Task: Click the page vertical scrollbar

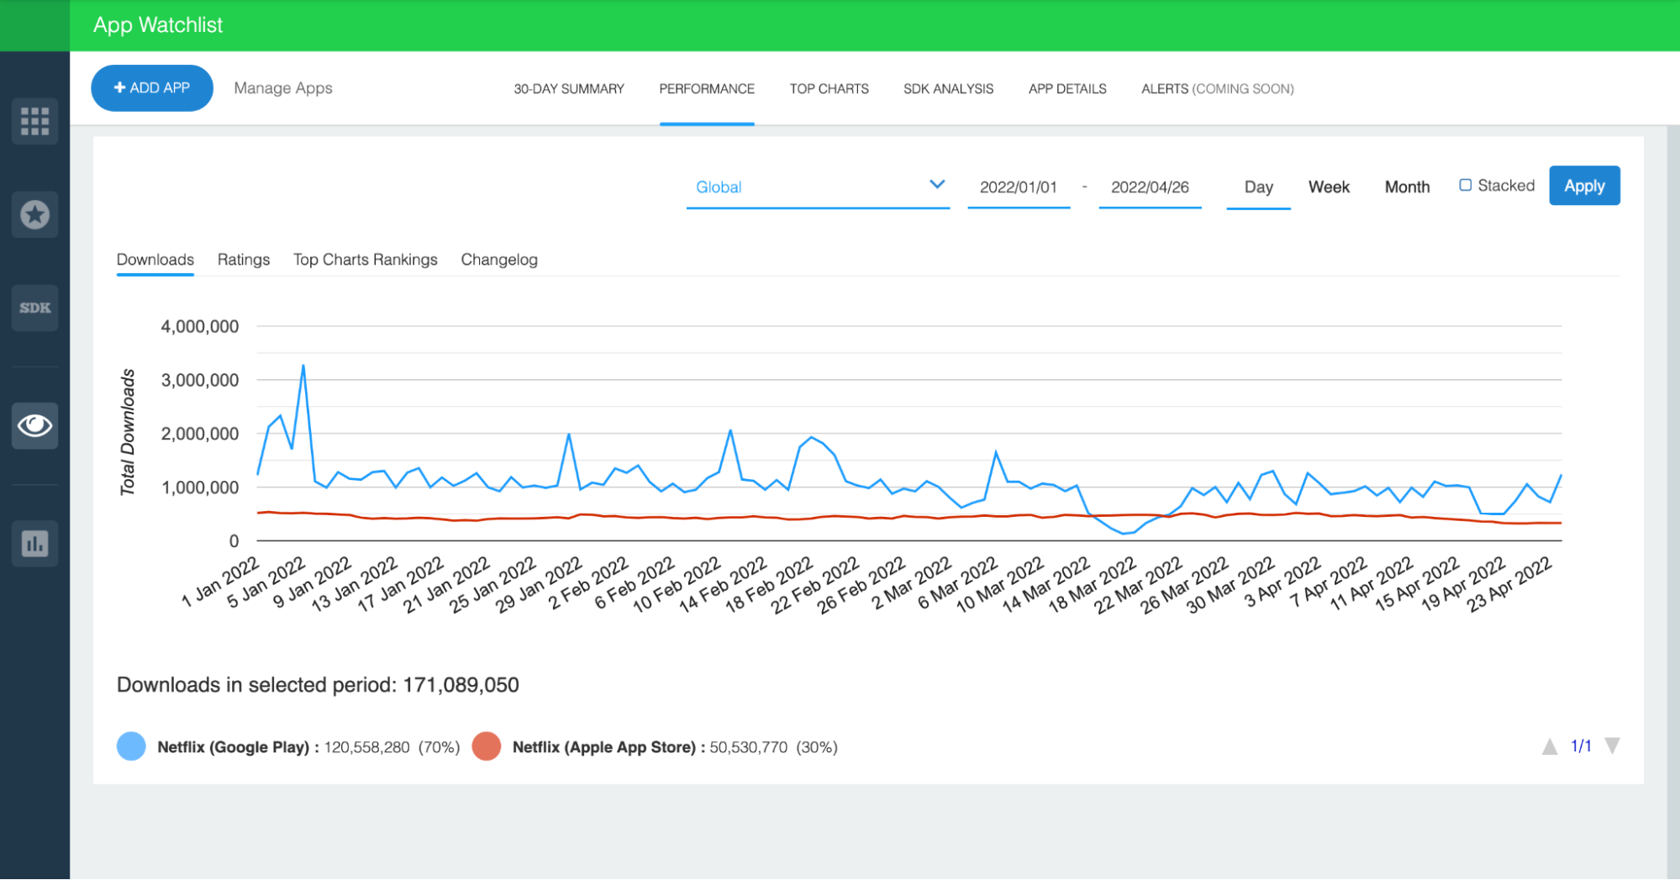Action: click(x=1672, y=503)
